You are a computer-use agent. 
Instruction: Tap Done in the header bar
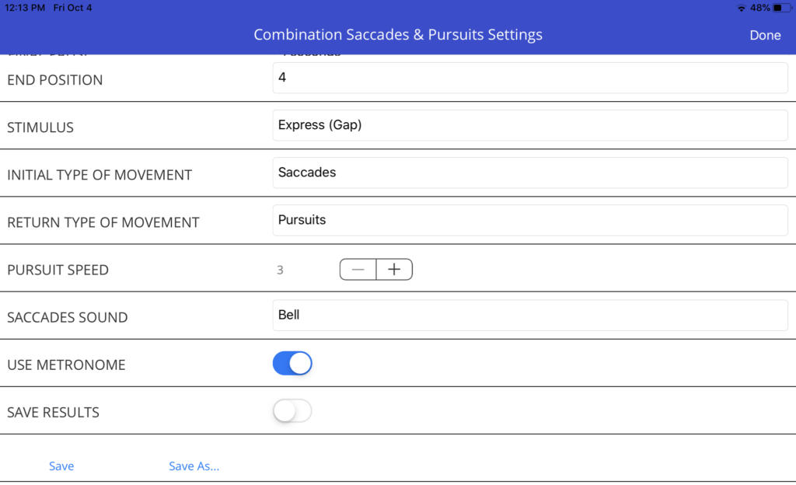click(765, 35)
